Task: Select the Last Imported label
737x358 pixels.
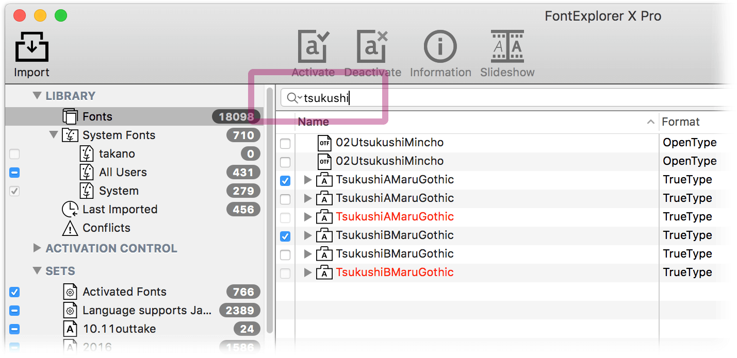Action: [x=120, y=209]
